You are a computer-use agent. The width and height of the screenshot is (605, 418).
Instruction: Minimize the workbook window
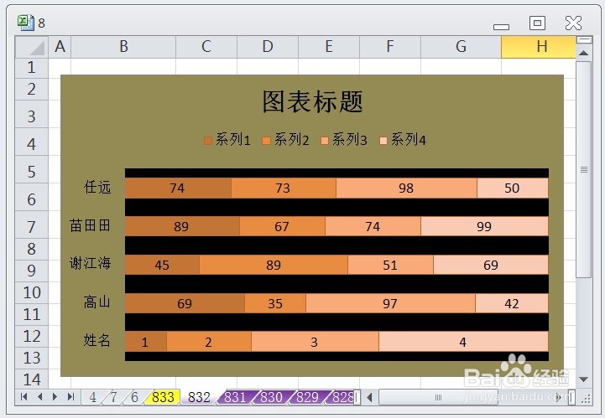pos(501,27)
